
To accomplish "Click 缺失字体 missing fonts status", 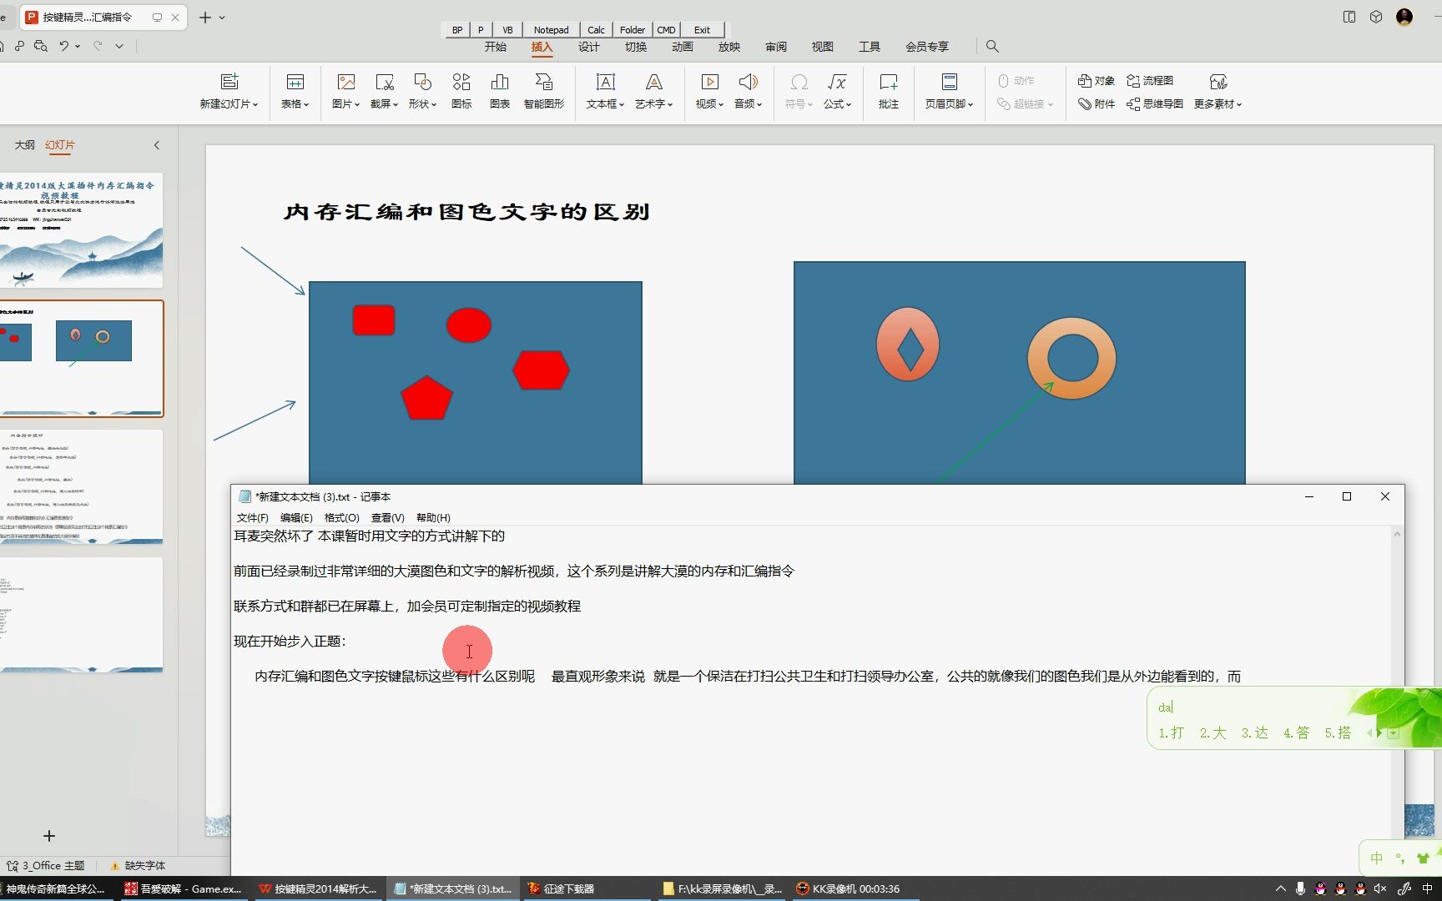I will (x=138, y=866).
